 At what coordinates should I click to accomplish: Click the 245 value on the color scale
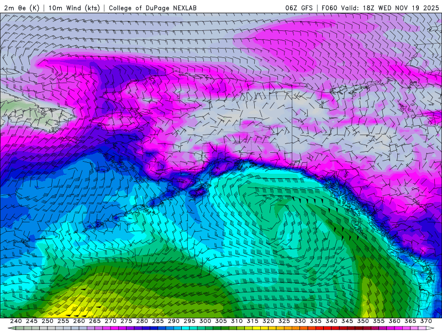click(31, 321)
